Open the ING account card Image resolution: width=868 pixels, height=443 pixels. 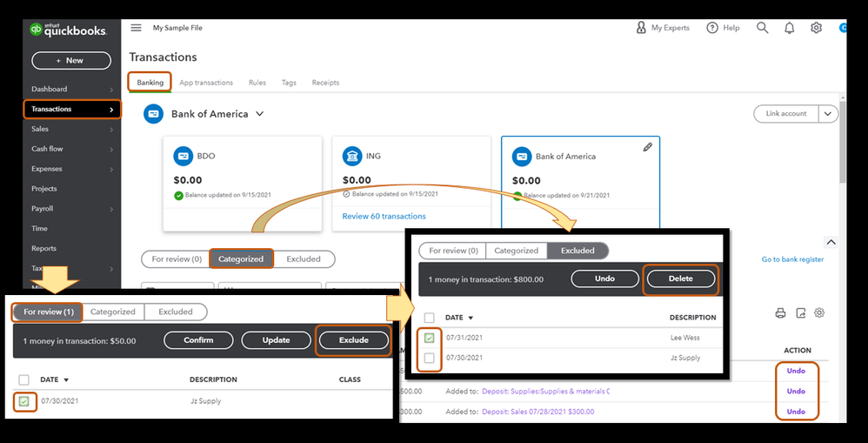click(x=411, y=184)
